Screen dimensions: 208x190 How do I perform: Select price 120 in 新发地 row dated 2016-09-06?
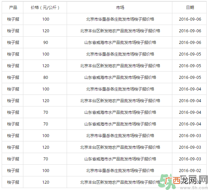coord(46,31)
